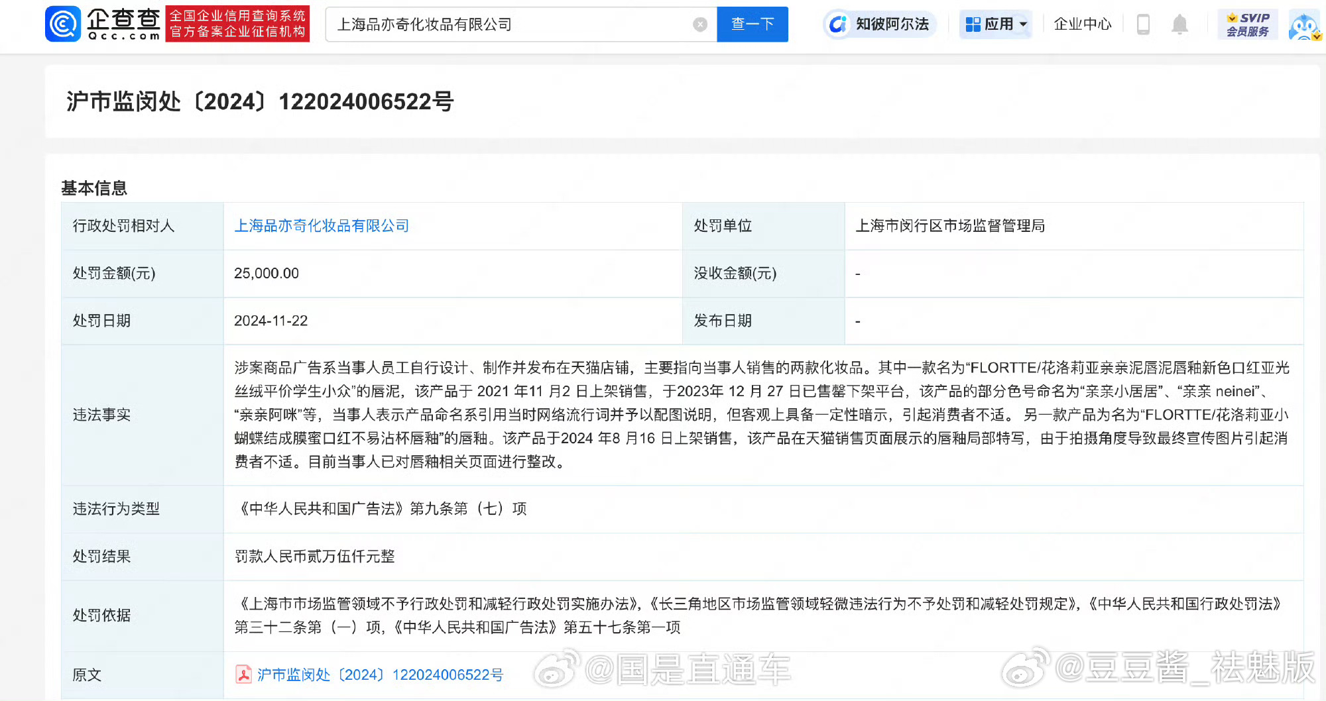
Task: Click the 发布日期 label cell
Action: [763, 321]
